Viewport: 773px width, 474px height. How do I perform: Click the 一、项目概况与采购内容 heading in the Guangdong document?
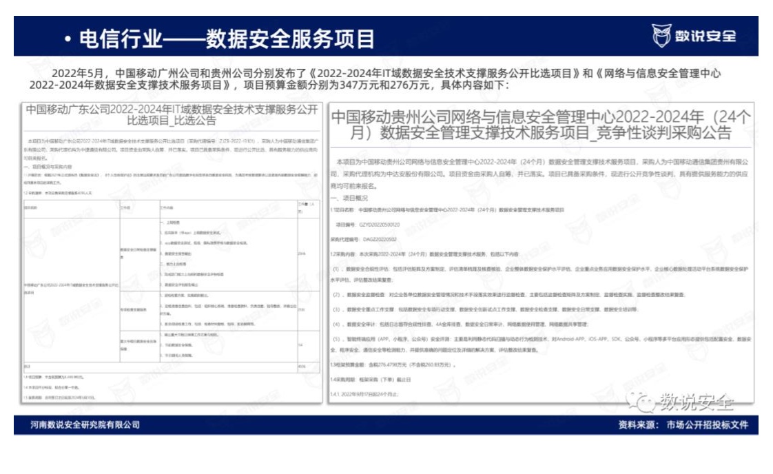pos(48,167)
